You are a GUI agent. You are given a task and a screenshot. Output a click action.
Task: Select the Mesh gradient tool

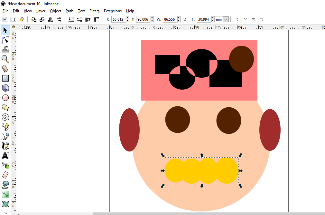coord(5,204)
